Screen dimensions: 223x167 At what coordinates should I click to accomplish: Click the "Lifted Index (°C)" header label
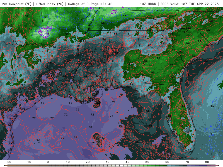pos(50,4)
